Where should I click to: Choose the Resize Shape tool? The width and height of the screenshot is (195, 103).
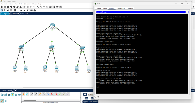(11, 10)
